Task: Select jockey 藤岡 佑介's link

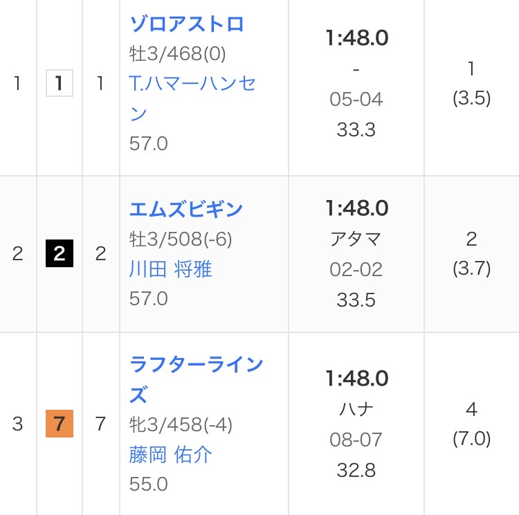Action: point(170,454)
